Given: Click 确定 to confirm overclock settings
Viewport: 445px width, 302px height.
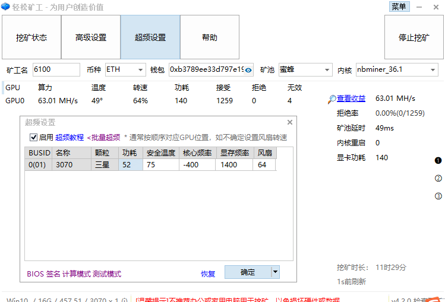Looking at the screenshot, I should point(248,272).
